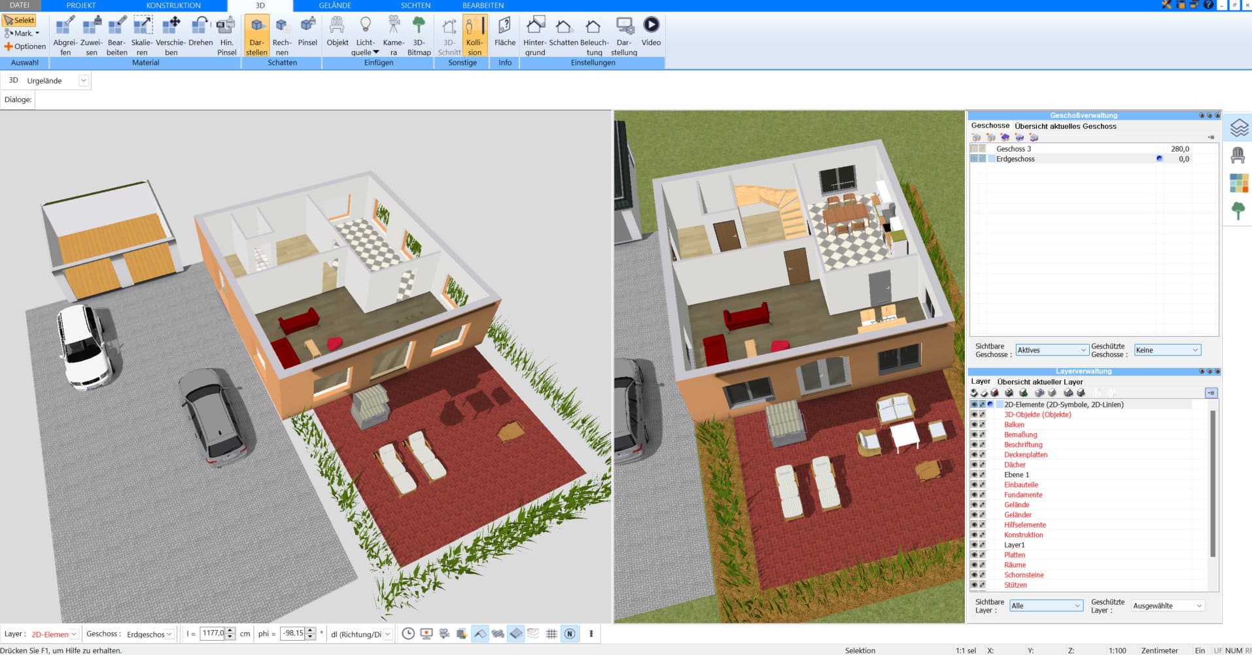Switch to the KONSTRUKTION tab
This screenshot has width=1252, height=655.
coord(173,5)
